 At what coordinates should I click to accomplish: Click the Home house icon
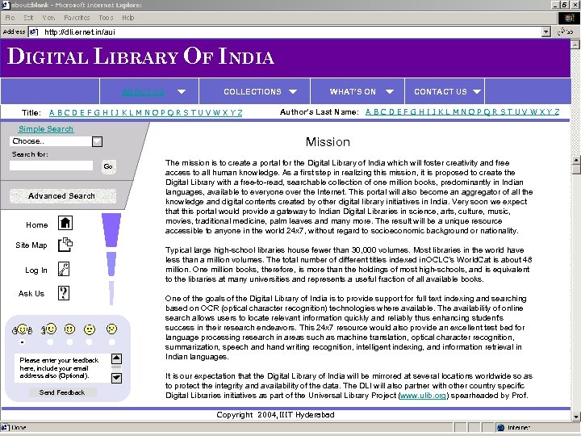[x=65, y=223]
